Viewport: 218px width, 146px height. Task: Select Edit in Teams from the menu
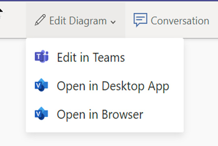pyautogui.click(x=105, y=57)
